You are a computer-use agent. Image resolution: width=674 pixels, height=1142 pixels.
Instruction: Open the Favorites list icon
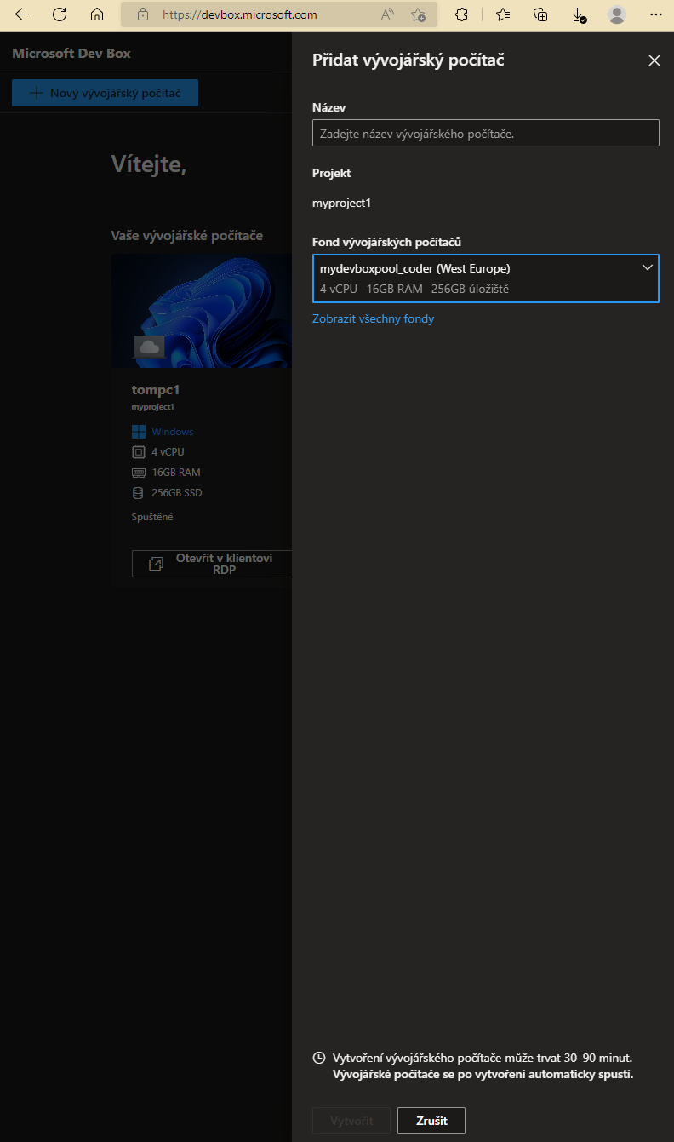(x=503, y=14)
